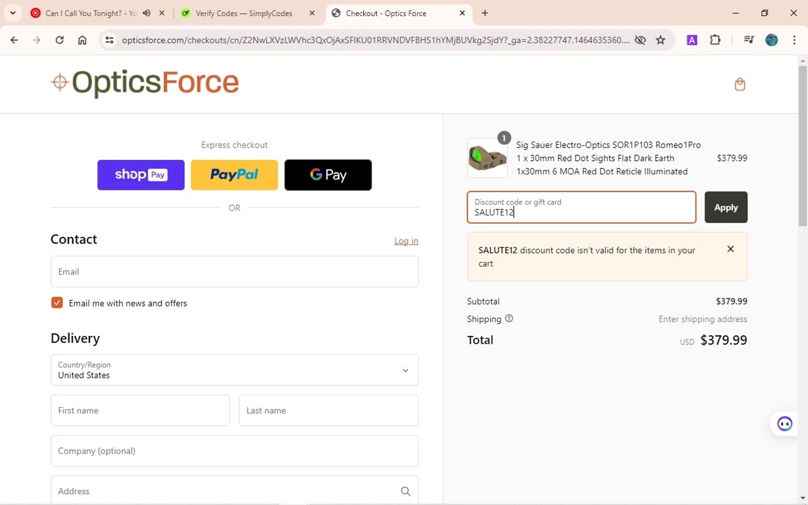Reload the checkout page

[x=59, y=40]
